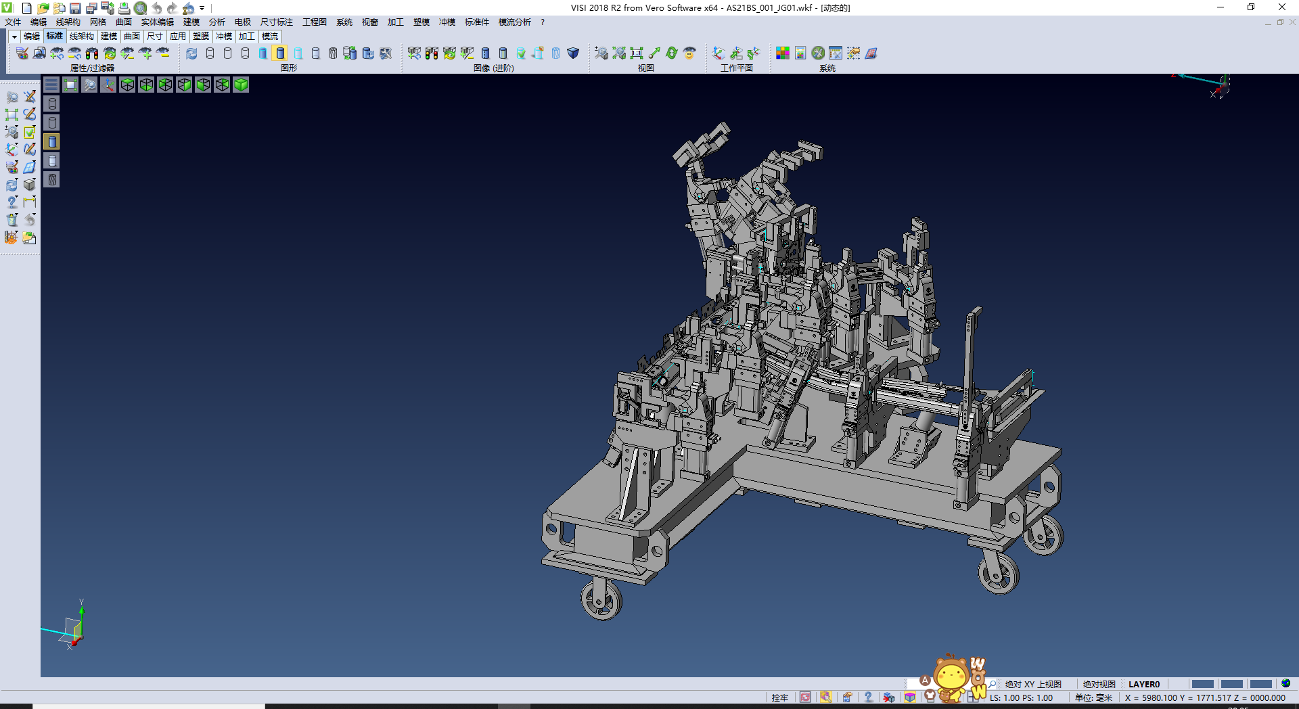Click the traffic light filter icon
1299x709 pixels.
pos(92,53)
